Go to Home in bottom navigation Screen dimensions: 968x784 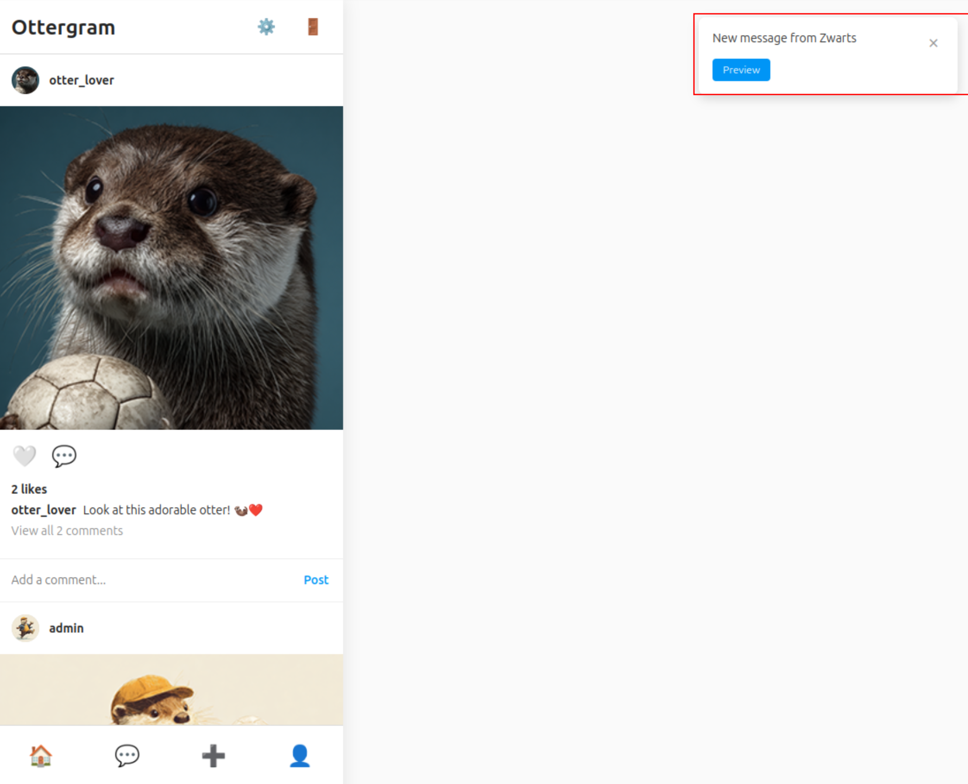[41, 756]
